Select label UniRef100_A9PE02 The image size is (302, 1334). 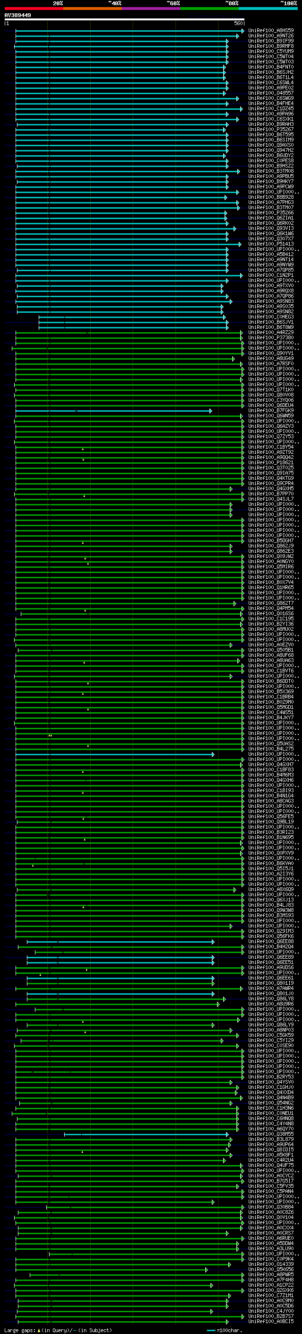pos(271,88)
